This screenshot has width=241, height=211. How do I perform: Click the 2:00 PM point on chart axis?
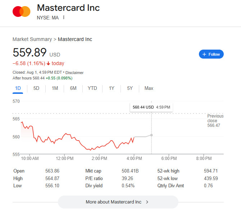pyautogui.click(x=99, y=158)
